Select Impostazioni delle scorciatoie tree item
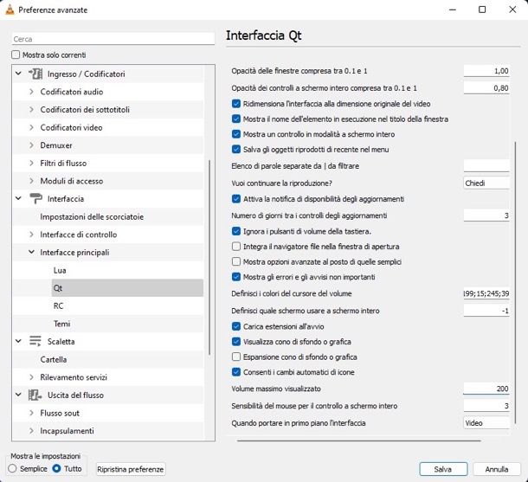Screen dimensions: 528x482 tap(92, 216)
